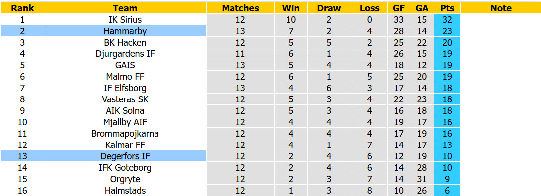Select the Team column header
The width and height of the screenshot is (541, 196).
[x=125, y=8]
